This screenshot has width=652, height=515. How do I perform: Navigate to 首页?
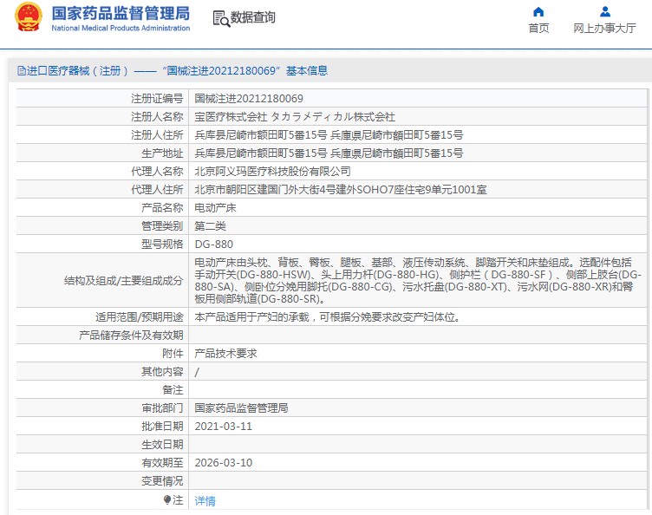pyautogui.click(x=538, y=28)
